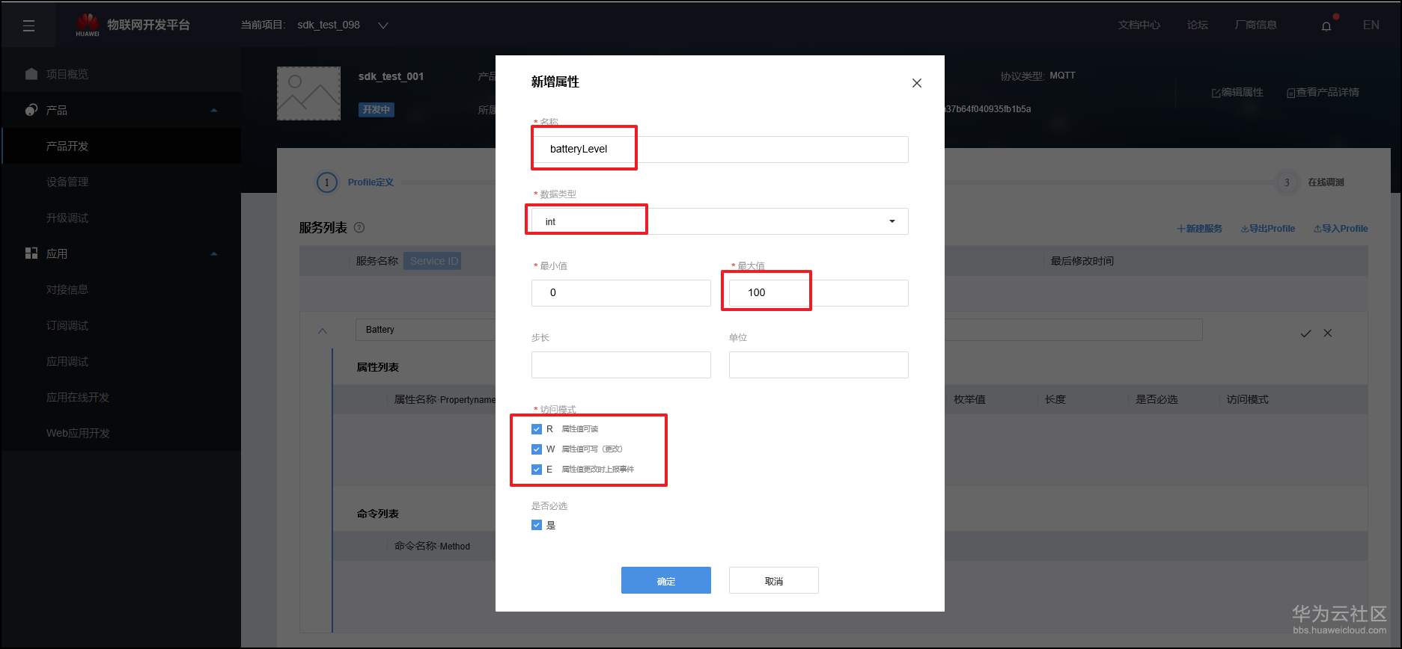Toggle the E 属性值更改时上报事件 checkbox

coord(537,470)
